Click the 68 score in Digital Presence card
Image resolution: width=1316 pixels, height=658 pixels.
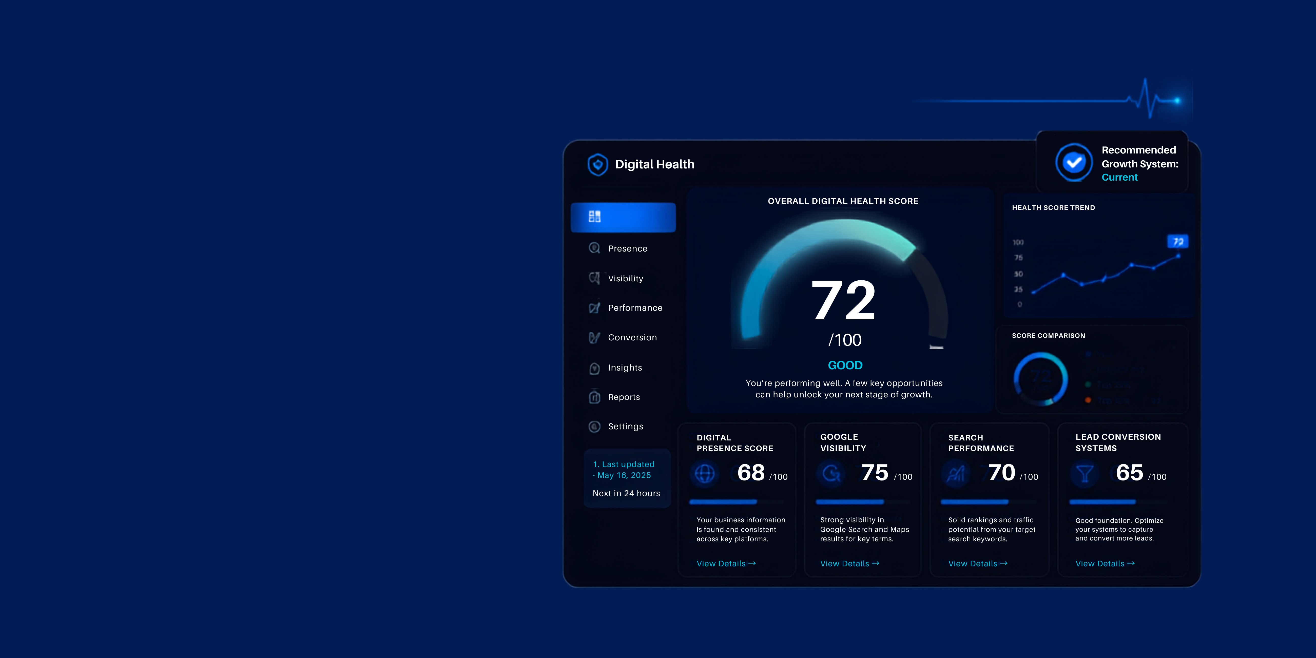click(751, 473)
